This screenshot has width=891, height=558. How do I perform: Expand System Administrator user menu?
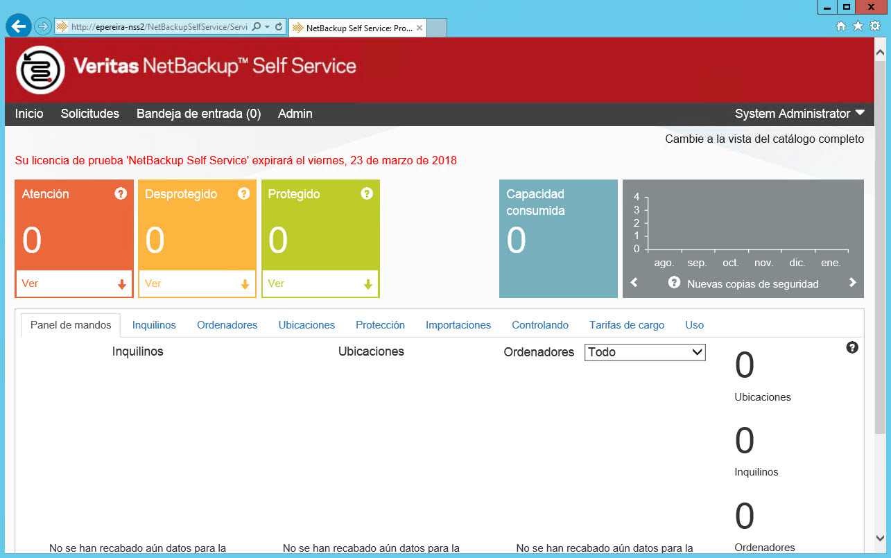[x=800, y=114]
